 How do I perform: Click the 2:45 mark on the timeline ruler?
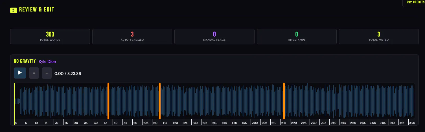click(343, 123)
